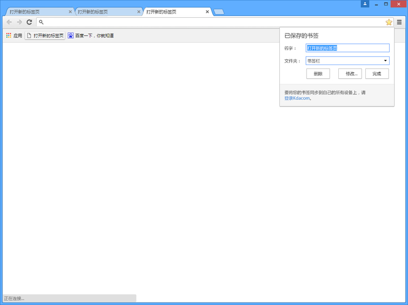Close the browser window
Viewport: 408px width, 305px height.
[399, 4]
